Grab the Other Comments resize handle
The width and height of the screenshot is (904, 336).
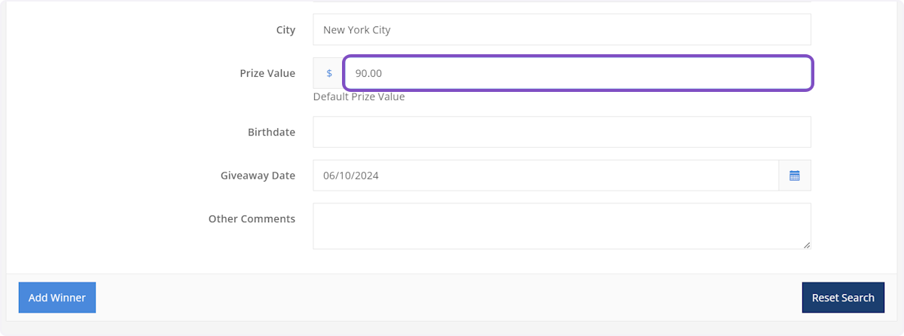(x=806, y=244)
